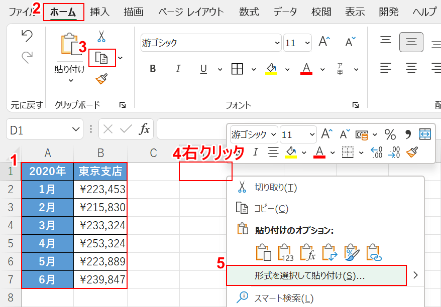Click the Borders icon in the font group
This screenshot has height=307, width=441.
(x=237, y=69)
